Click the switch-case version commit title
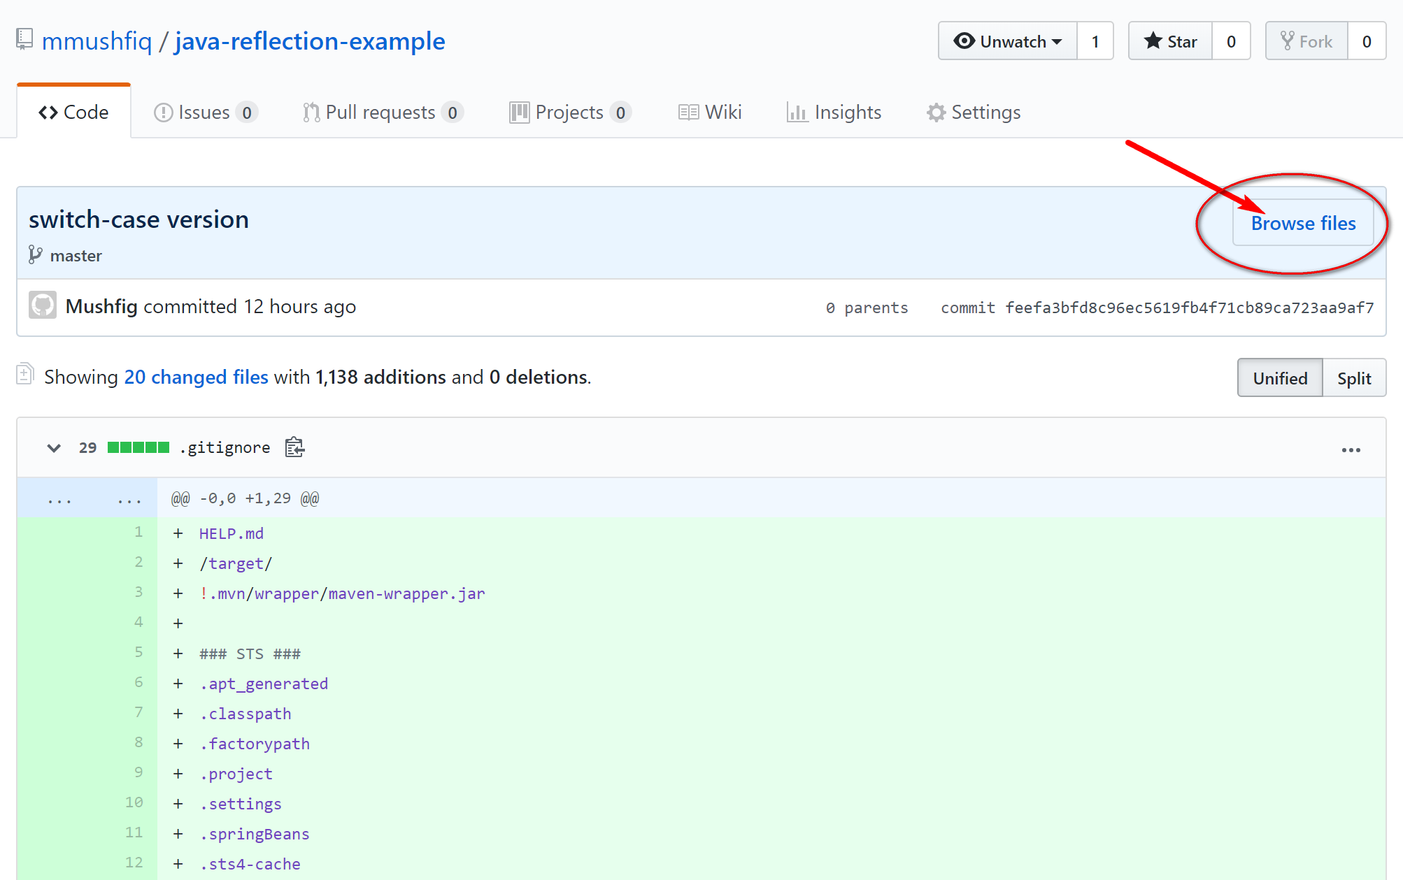The height and width of the screenshot is (880, 1403). (x=138, y=219)
